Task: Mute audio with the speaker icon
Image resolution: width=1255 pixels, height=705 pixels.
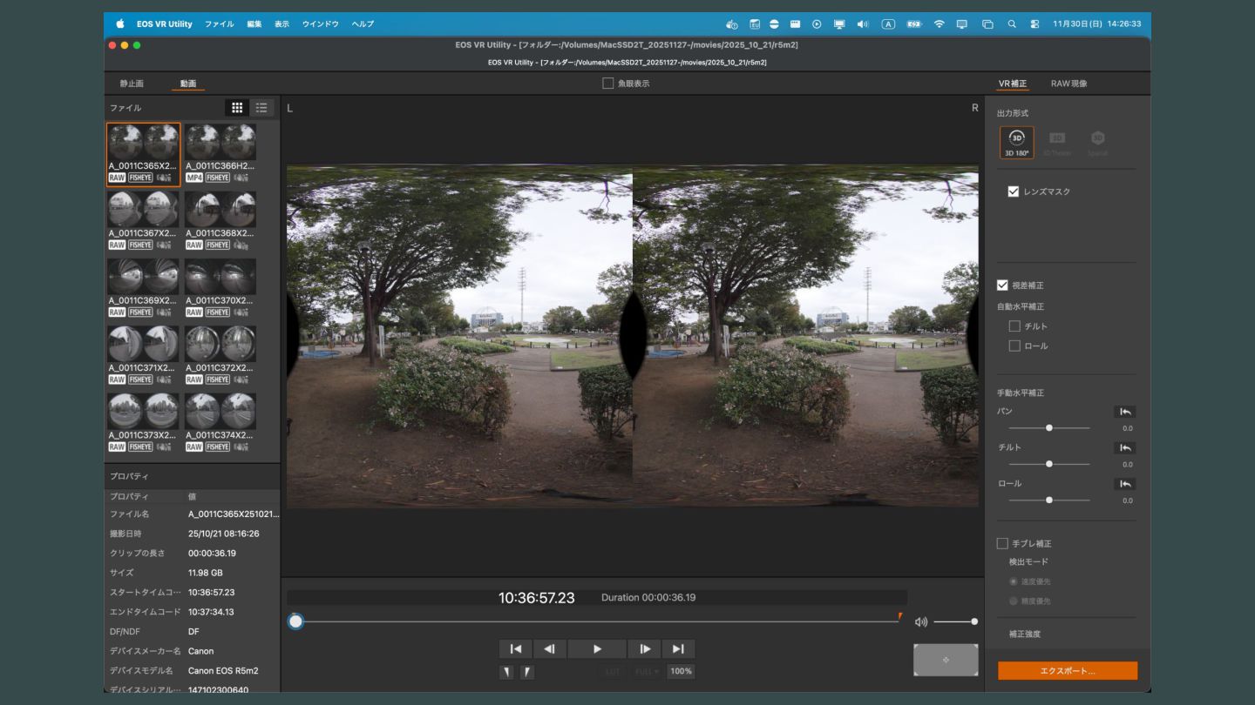Action: point(921,622)
